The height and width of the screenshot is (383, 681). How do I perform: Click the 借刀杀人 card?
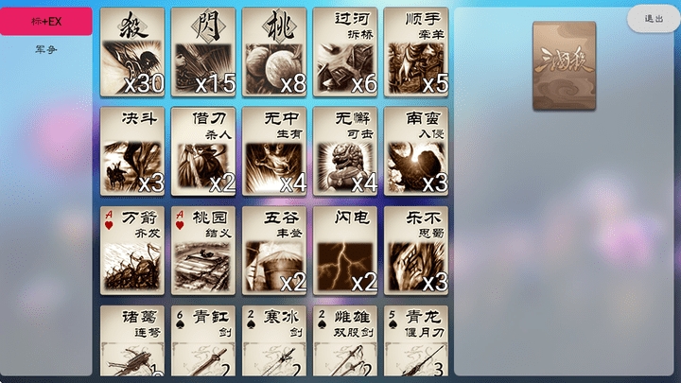203,151
